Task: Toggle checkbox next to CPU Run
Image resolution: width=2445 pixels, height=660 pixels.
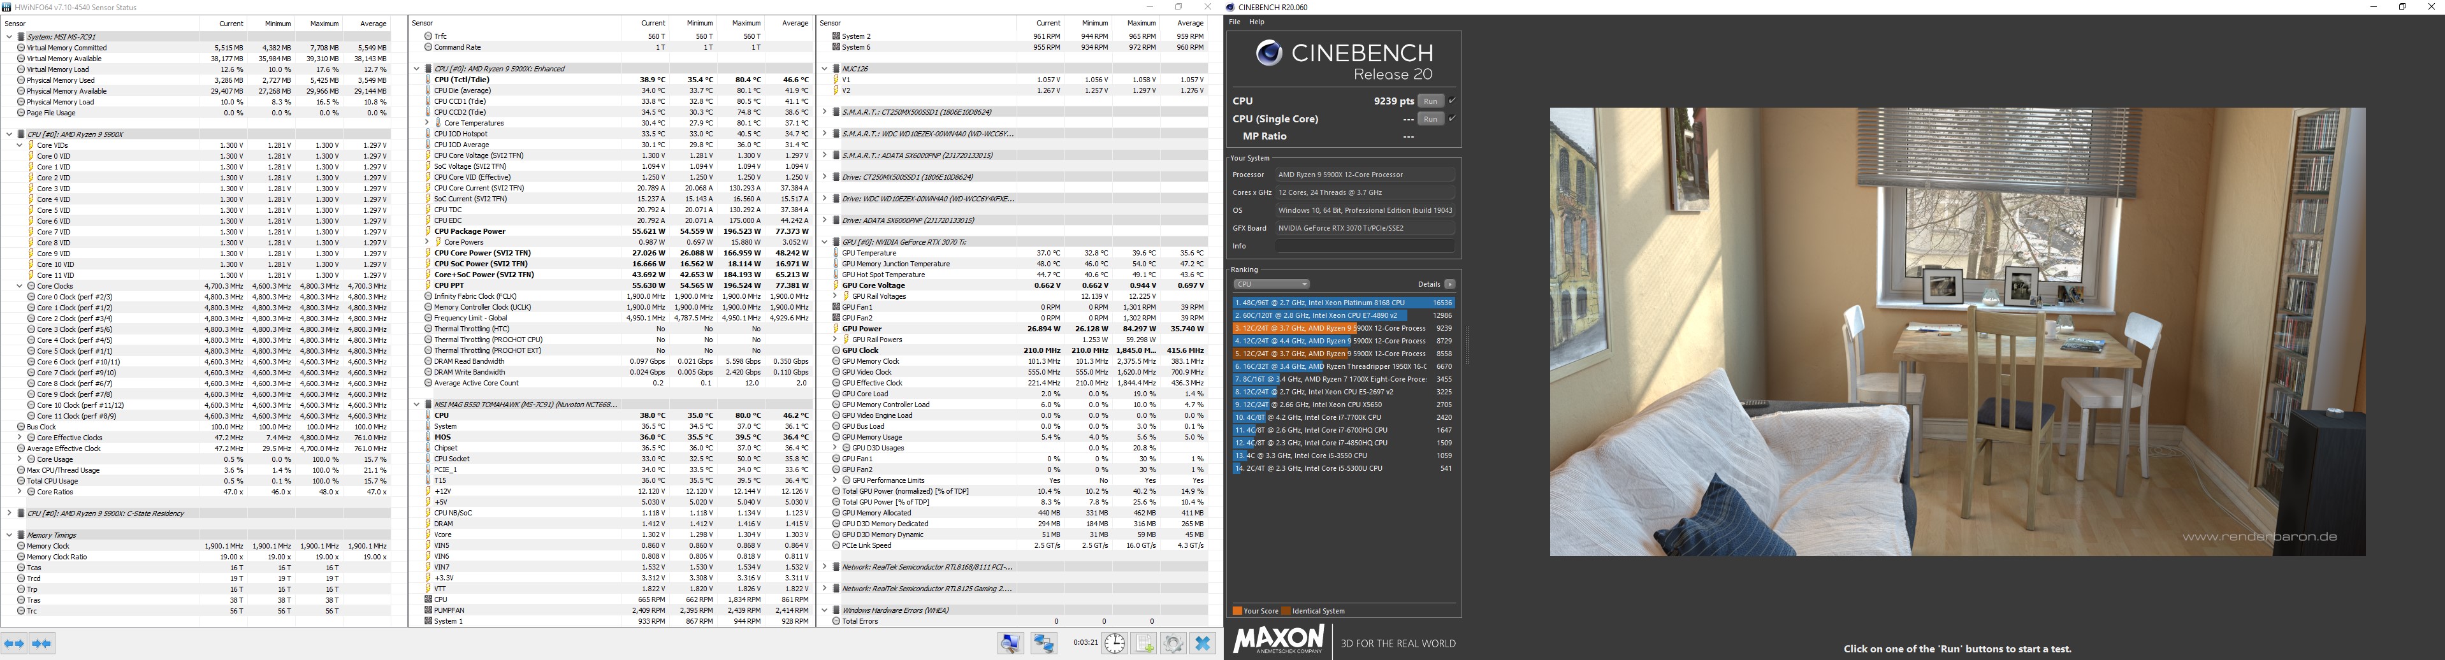Action: pyautogui.click(x=1452, y=101)
